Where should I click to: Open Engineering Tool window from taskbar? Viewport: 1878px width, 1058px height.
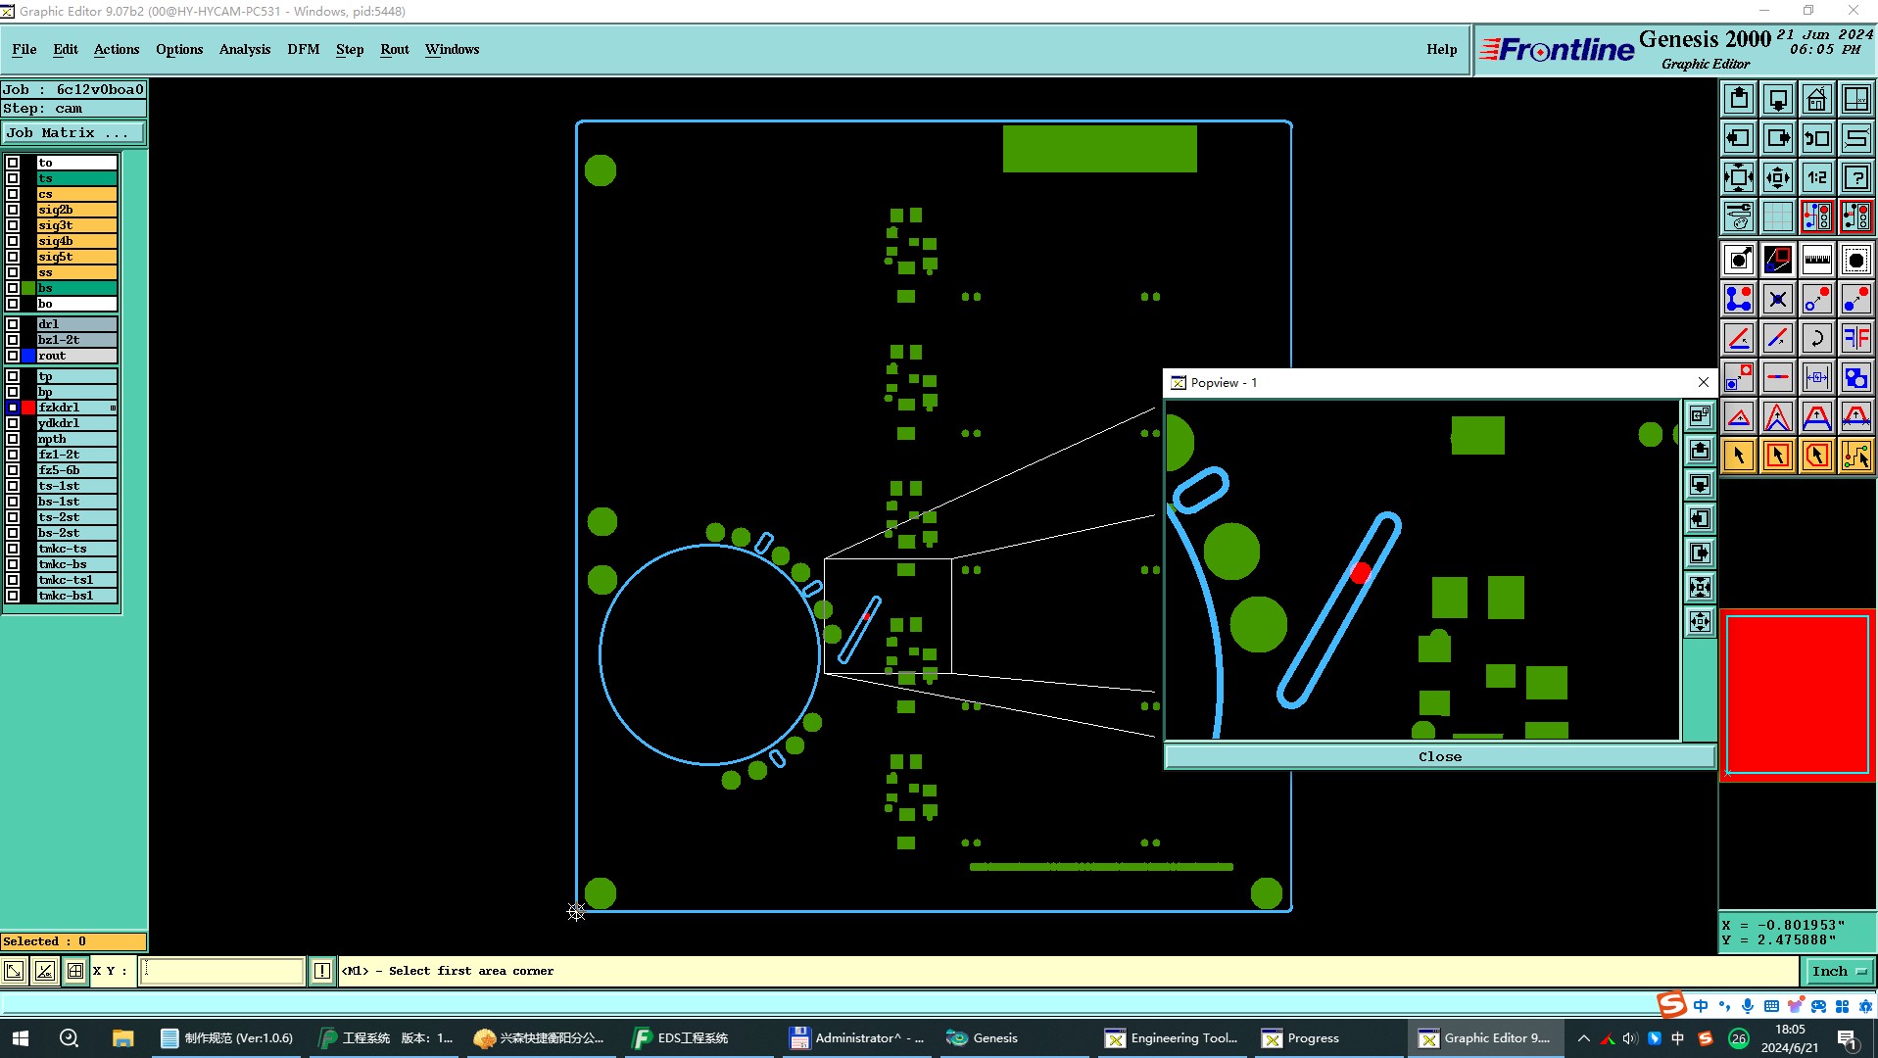(1173, 1038)
